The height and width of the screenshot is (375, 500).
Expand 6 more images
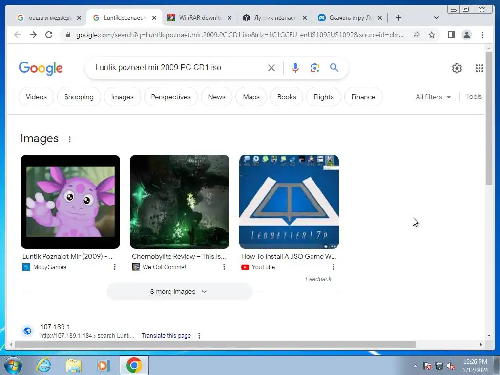(x=180, y=292)
